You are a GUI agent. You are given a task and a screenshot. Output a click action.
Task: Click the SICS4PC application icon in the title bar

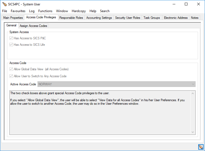click(5, 4)
